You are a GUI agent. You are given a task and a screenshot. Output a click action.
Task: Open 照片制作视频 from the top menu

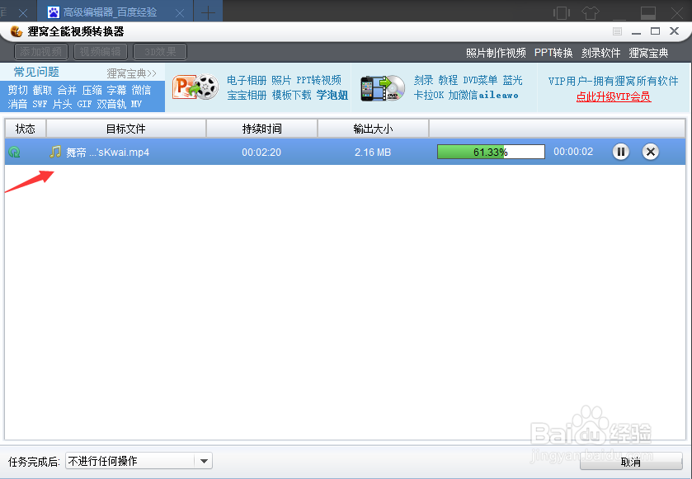tap(496, 53)
